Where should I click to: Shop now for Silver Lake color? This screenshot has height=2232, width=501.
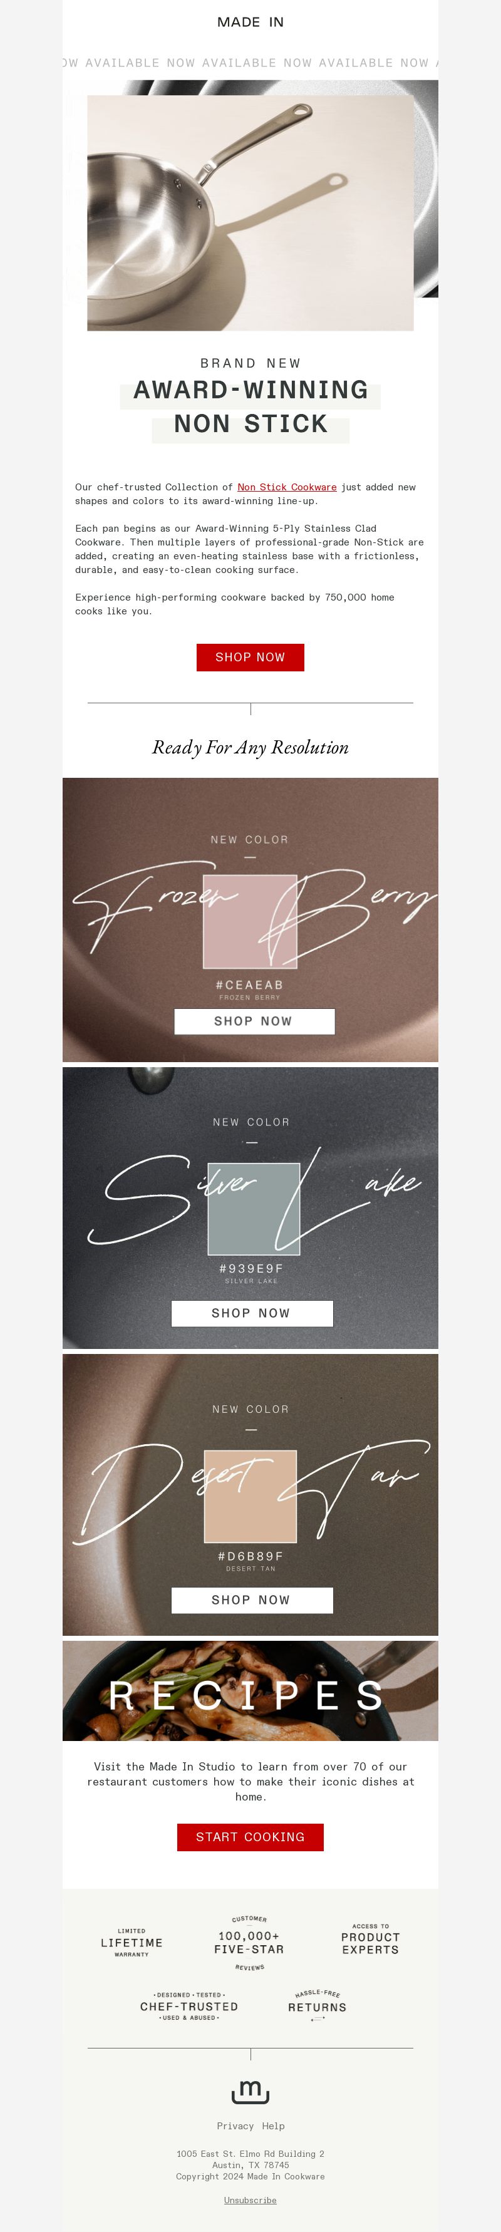click(x=252, y=1313)
